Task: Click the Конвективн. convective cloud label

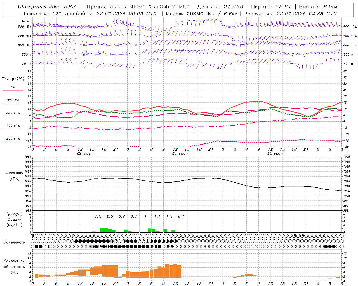Action: point(15,261)
